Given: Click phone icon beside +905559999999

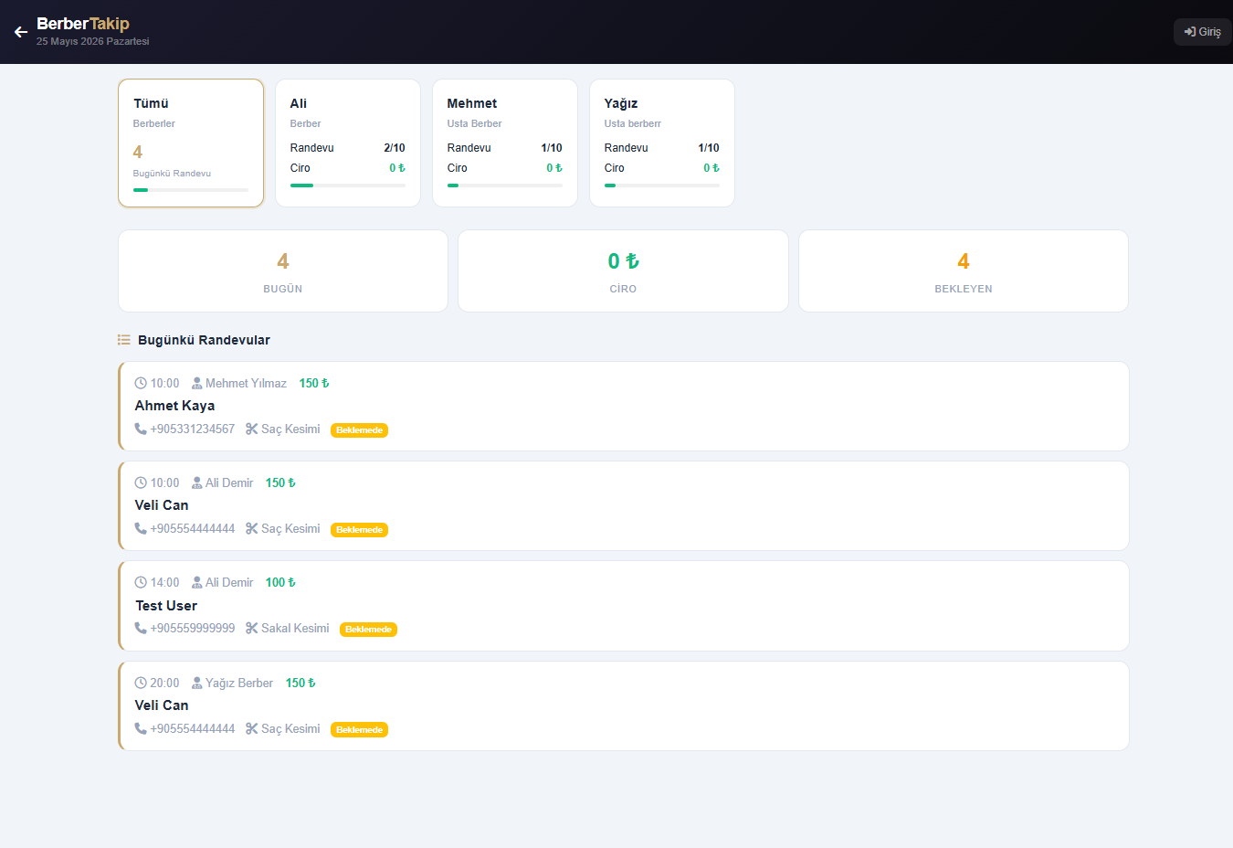Looking at the screenshot, I should pyautogui.click(x=141, y=628).
